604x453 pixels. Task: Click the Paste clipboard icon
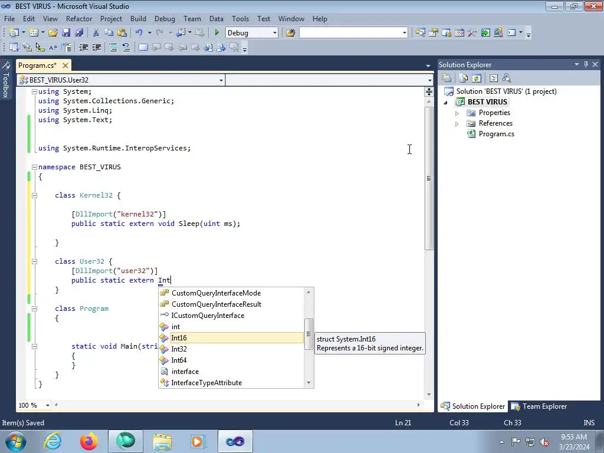122,33
